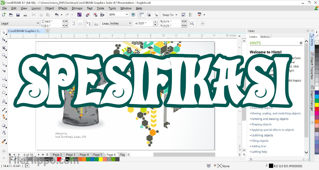Screen dimensions: 319x170
Task: Select the Polygon tool
Action: 4,93
